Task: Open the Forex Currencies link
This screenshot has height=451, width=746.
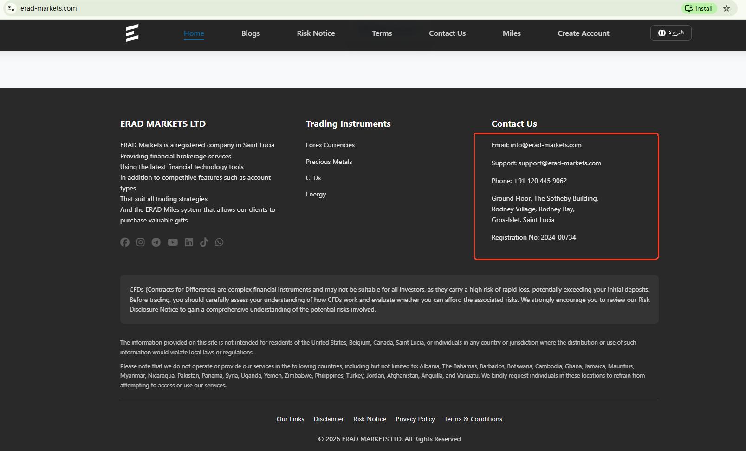Action: point(330,145)
